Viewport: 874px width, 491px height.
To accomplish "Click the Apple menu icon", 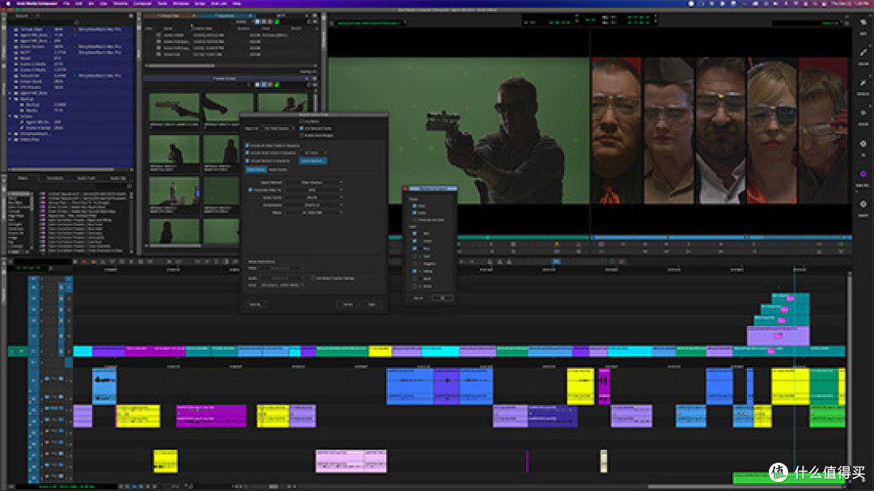I will [6, 3].
